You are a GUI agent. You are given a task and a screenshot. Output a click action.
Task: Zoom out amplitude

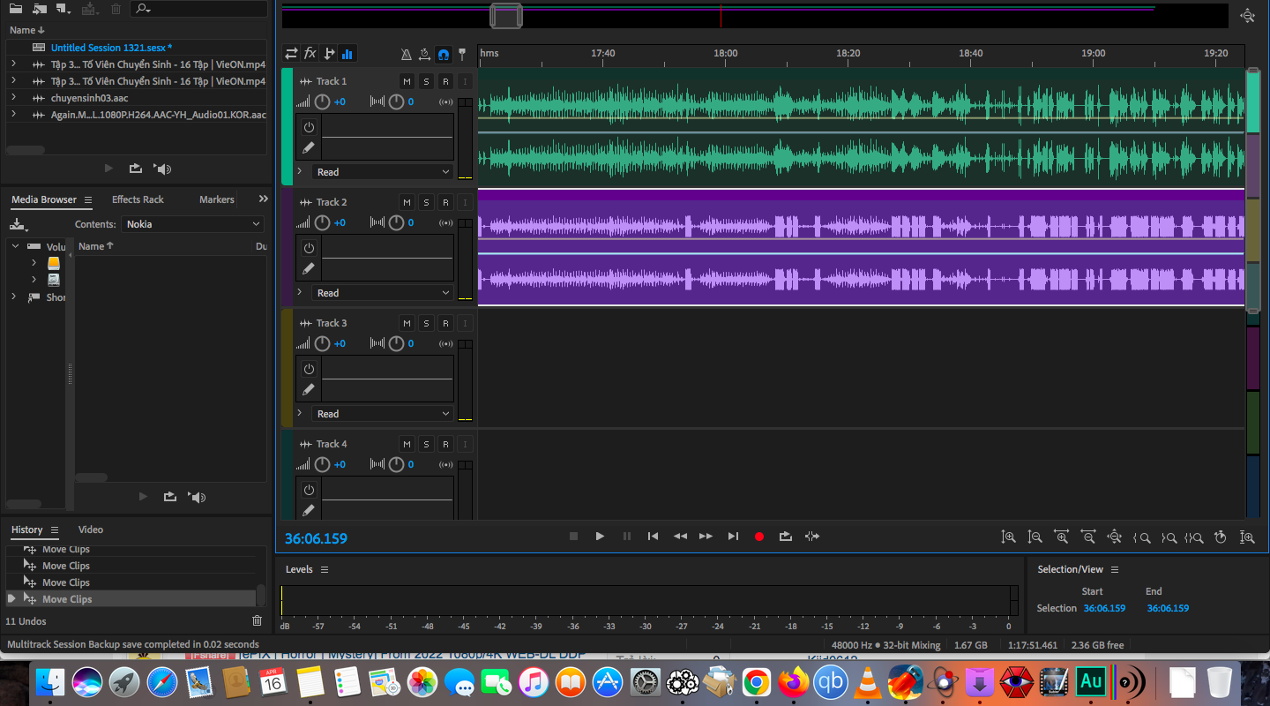click(1035, 537)
